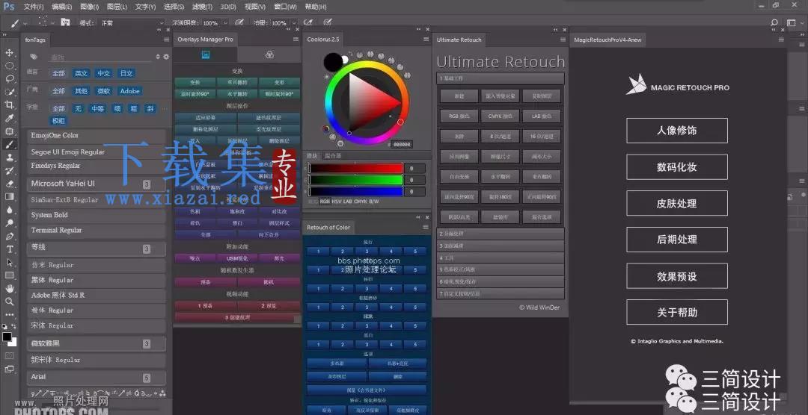Select the Quick Selection tool

pos(9,92)
